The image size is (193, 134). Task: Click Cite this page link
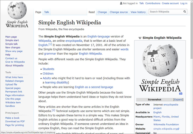click(x=13, y=99)
